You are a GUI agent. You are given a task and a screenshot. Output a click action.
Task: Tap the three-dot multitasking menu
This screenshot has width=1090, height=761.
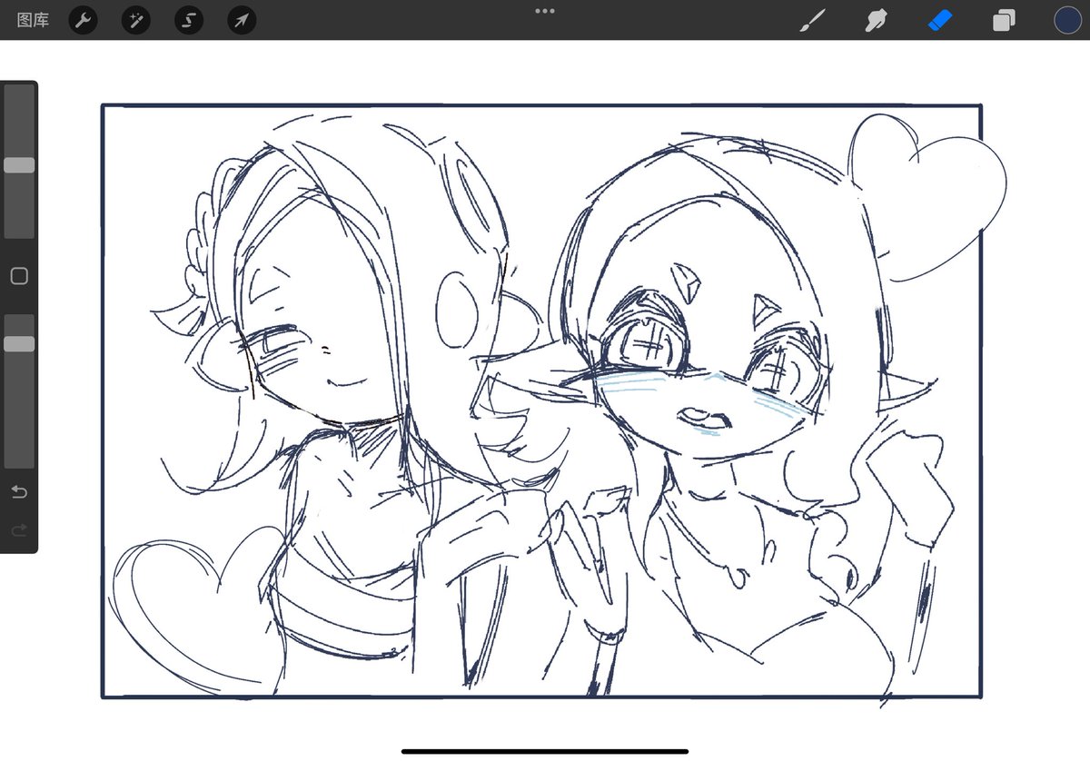pos(545,11)
